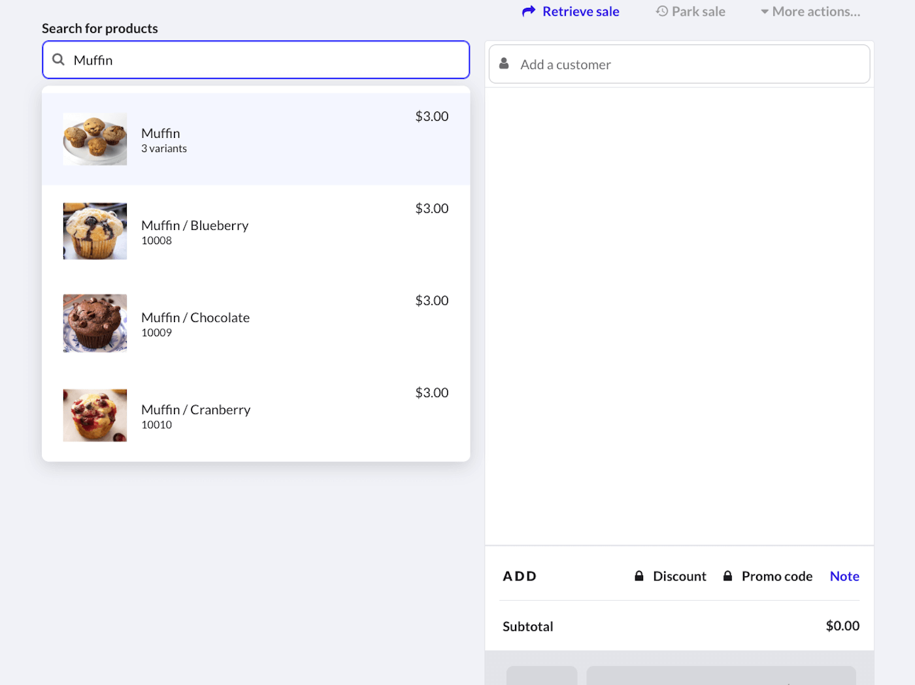Click the person icon in customer field

[x=504, y=64]
